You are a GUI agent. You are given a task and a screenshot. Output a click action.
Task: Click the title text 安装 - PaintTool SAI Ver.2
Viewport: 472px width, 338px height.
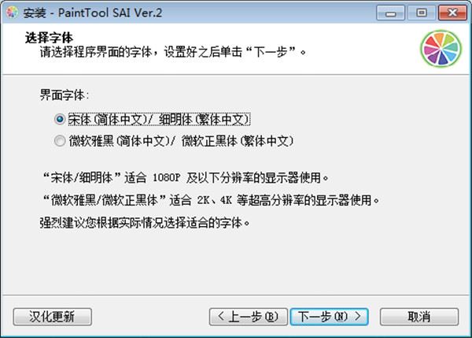[93, 13]
